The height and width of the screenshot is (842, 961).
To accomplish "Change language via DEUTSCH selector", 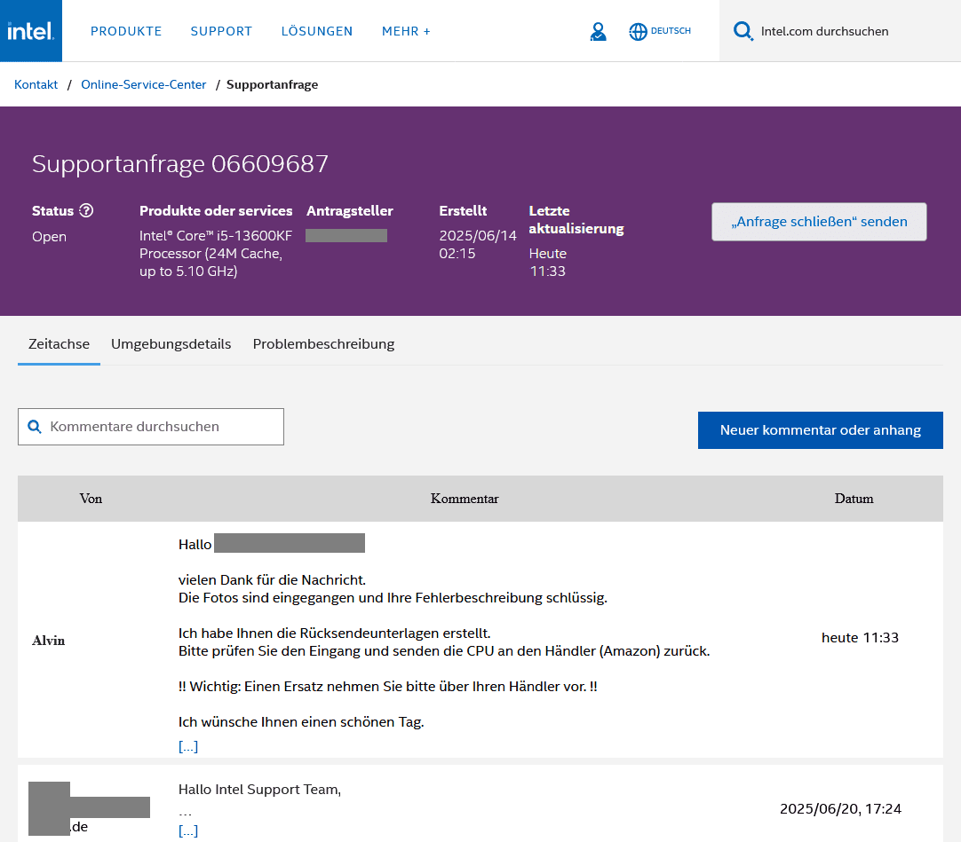I will pos(671,31).
